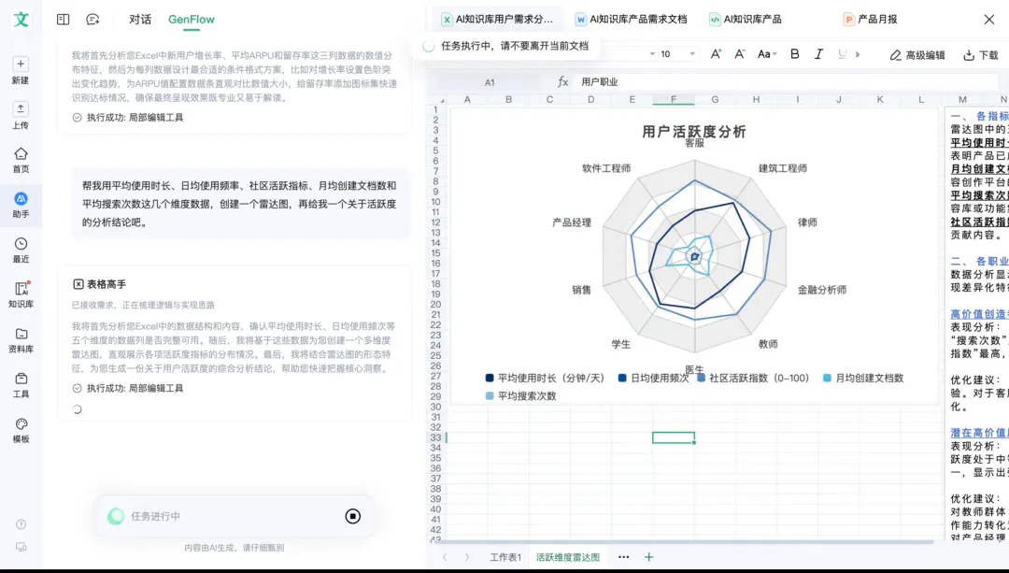Open the 高价值创造 link in notes

tap(979, 313)
